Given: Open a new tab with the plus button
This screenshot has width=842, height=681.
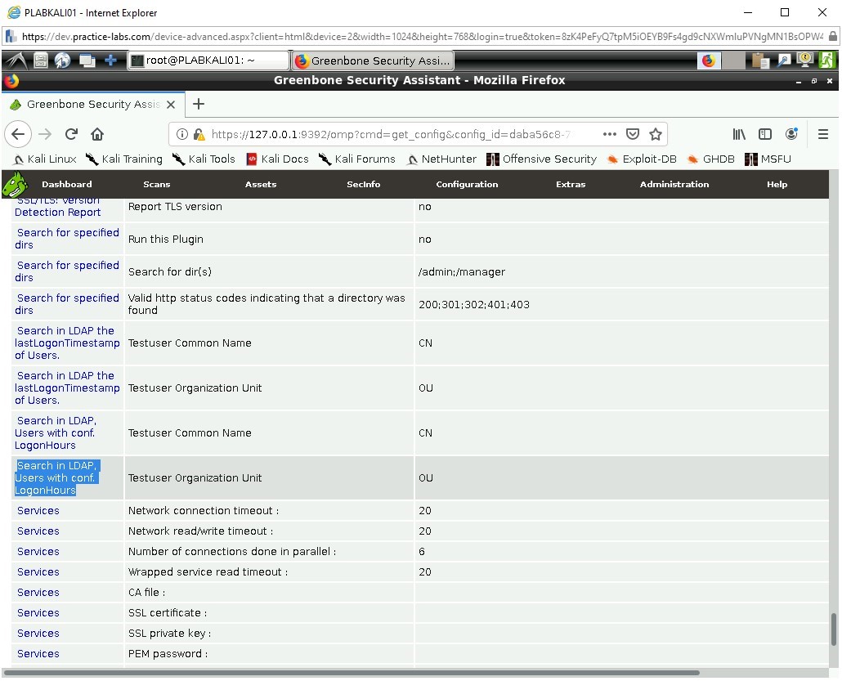Looking at the screenshot, I should [x=198, y=104].
